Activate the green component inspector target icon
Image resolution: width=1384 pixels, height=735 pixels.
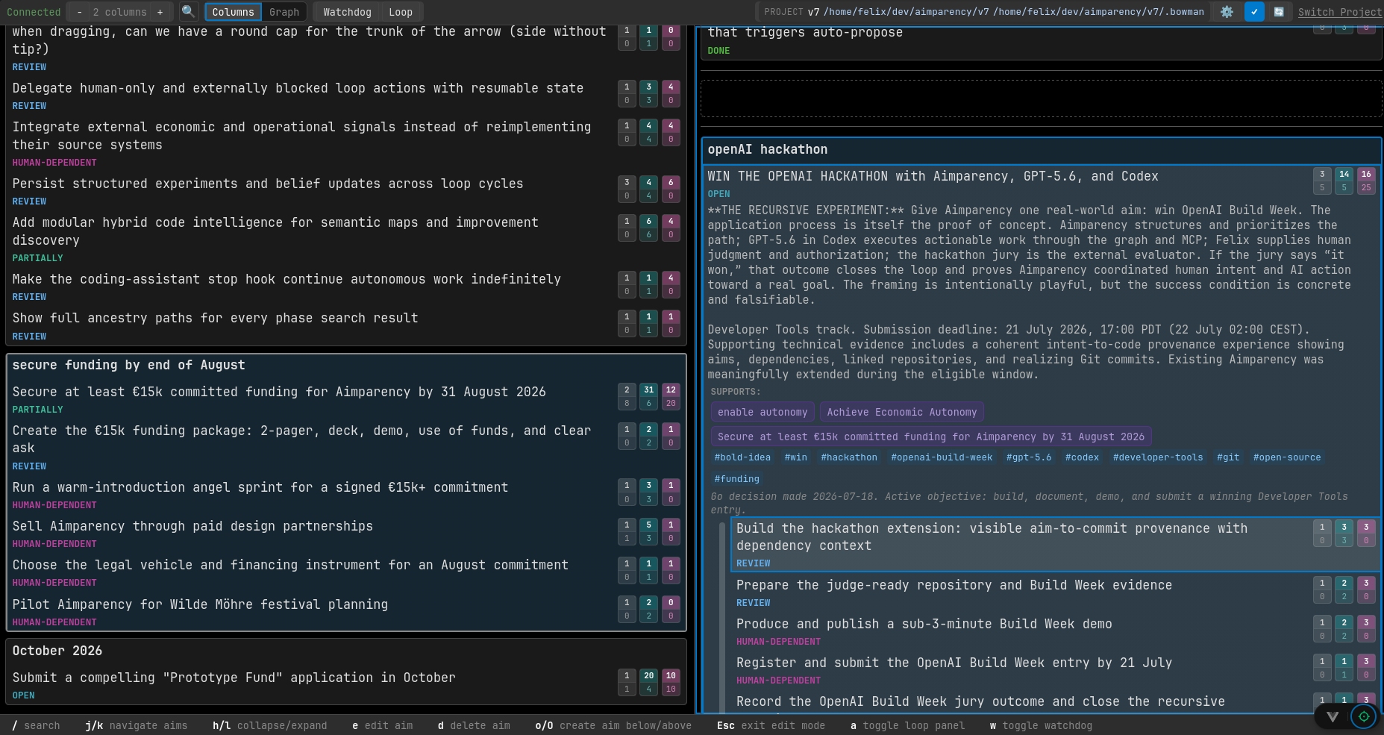click(x=1364, y=717)
